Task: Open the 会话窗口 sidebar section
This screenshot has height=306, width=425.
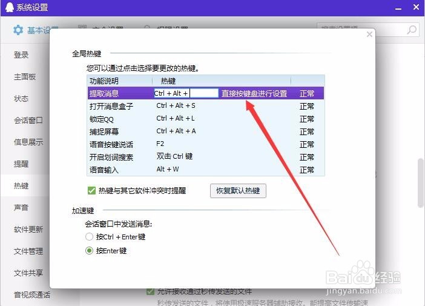Action: [x=28, y=120]
